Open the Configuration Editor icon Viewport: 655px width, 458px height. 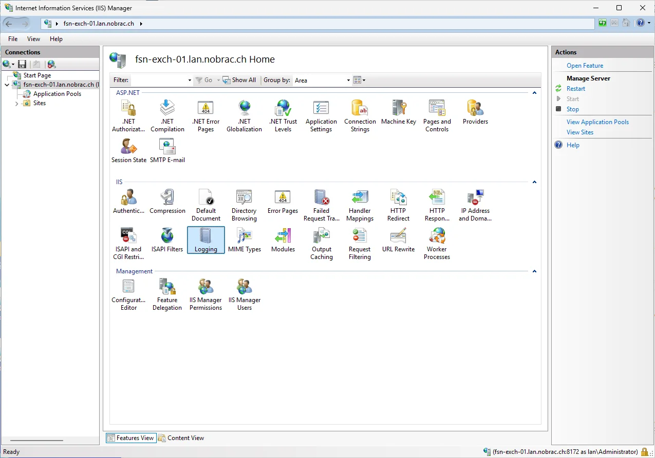pyautogui.click(x=128, y=294)
